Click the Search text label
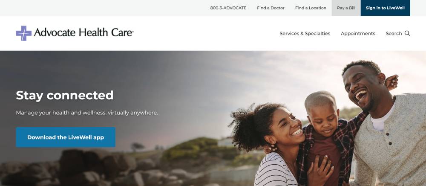 pyautogui.click(x=394, y=33)
